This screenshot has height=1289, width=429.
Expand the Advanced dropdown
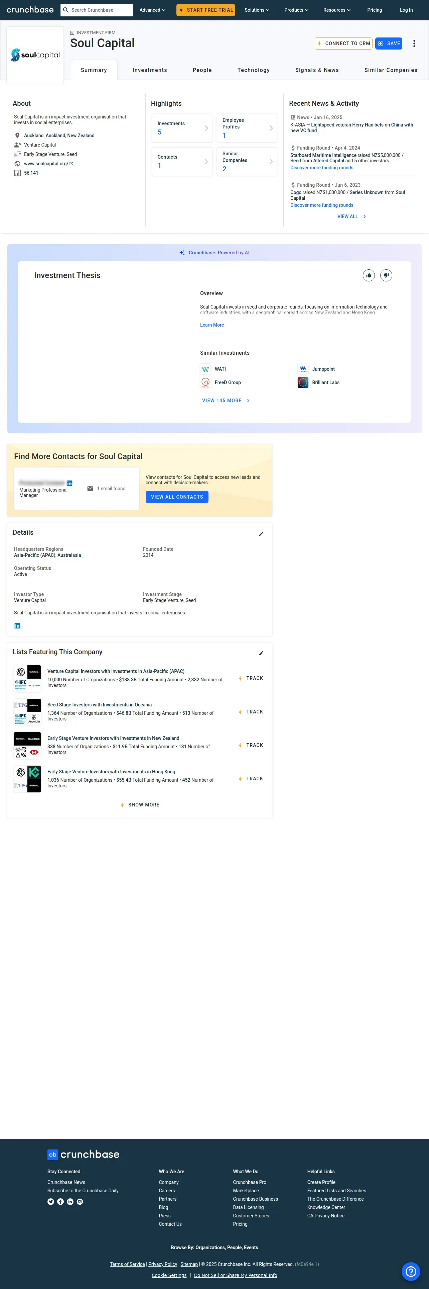tap(152, 10)
